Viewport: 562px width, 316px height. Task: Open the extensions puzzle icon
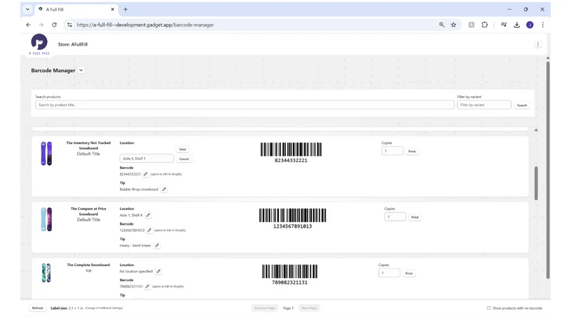coord(485,25)
